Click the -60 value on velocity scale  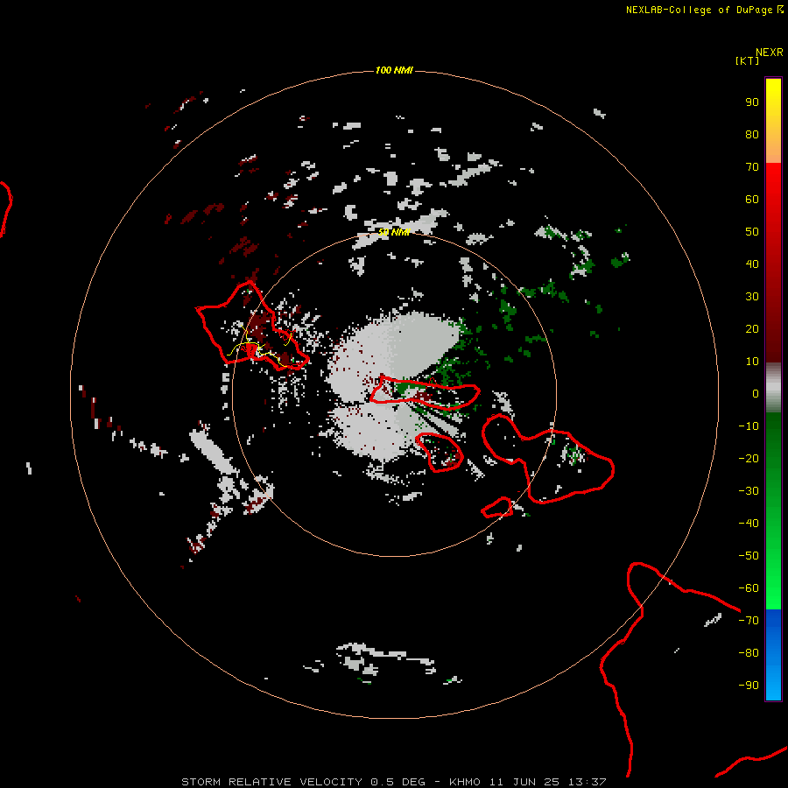[x=749, y=588]
